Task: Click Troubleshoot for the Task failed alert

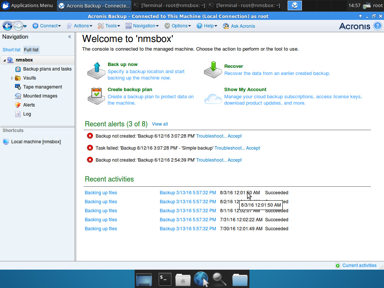Action: 229,148
